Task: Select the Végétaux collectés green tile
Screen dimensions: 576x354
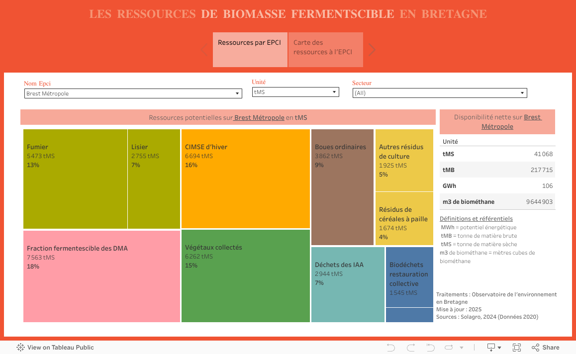Action: tap(245, 276)
